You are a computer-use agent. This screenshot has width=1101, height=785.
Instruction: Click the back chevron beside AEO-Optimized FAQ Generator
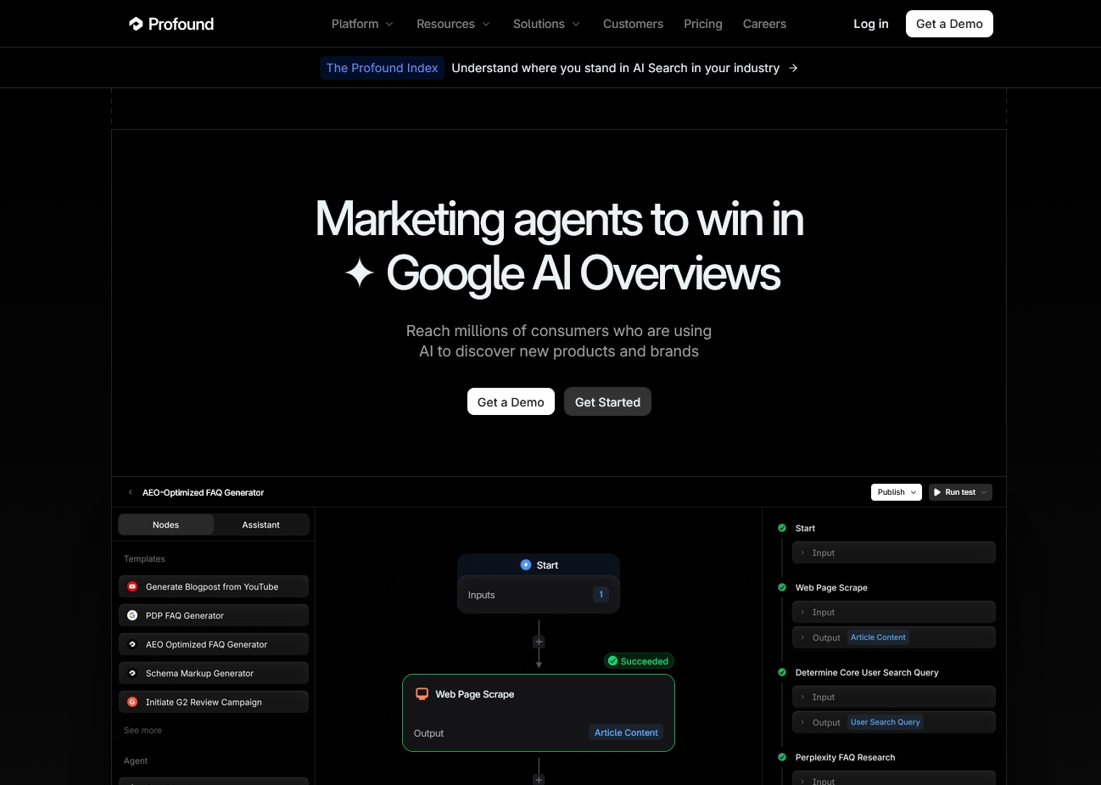pos(130,492)
